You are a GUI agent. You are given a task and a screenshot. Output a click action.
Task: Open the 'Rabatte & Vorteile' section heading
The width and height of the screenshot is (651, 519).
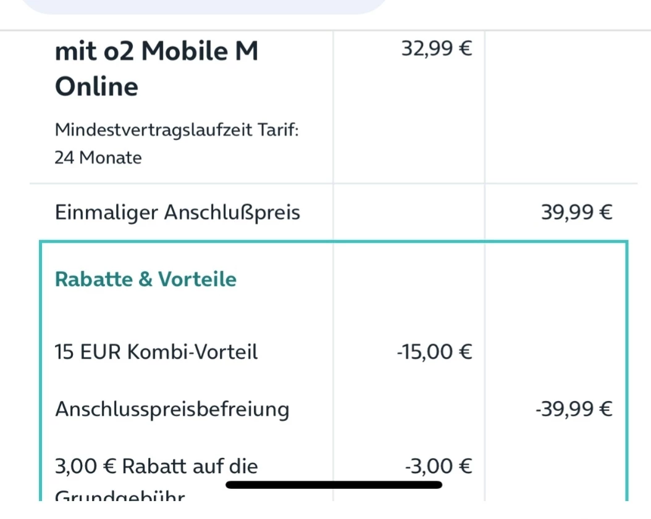(146, 280)
